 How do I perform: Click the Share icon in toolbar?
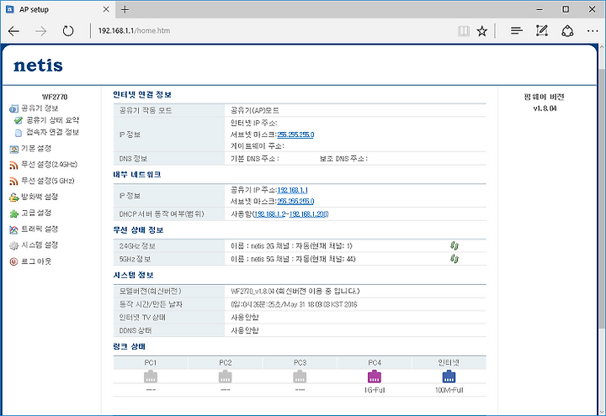point(567,31)
